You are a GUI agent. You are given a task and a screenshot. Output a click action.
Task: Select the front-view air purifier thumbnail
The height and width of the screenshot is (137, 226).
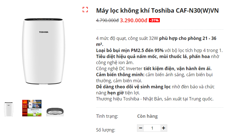(x=8, y=109)
